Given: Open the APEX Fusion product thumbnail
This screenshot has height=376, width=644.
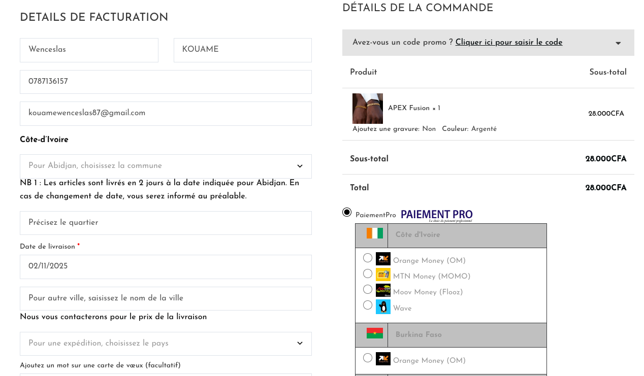Looking at the screenshot, I should (x=368, y=109).
